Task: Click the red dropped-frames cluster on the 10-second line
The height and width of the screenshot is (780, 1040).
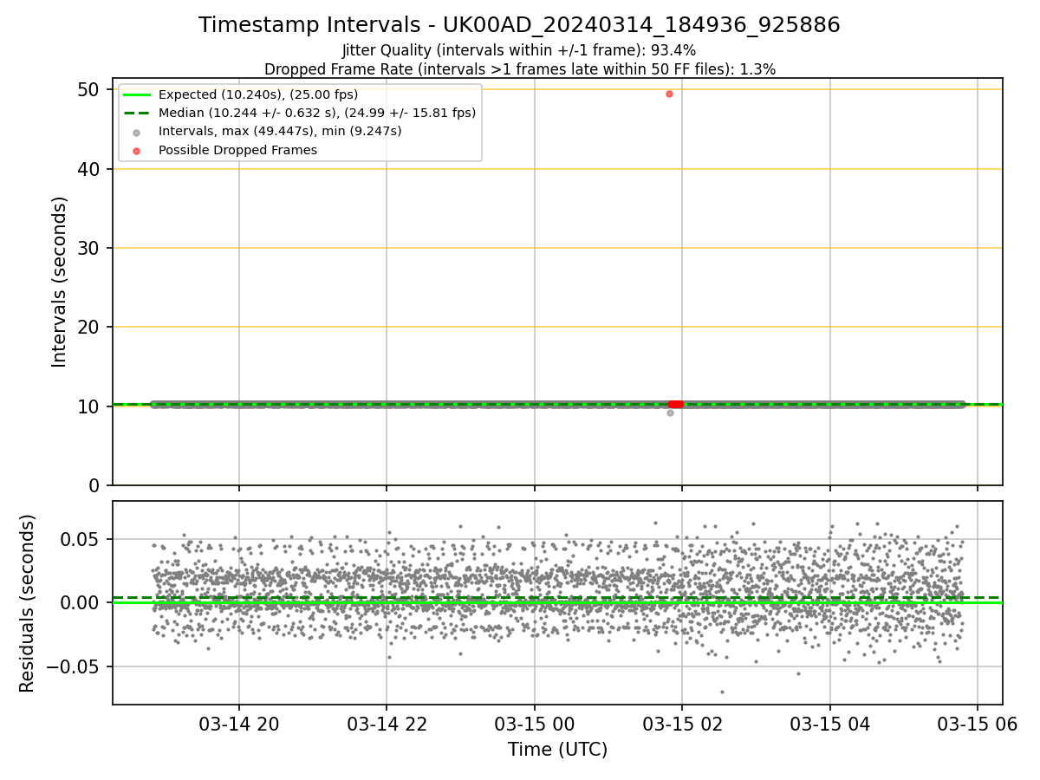Action: tap(676, 404)
